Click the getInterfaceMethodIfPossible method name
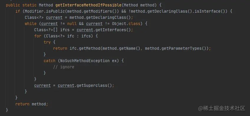The image size is (250, 116). click(88, 5)
